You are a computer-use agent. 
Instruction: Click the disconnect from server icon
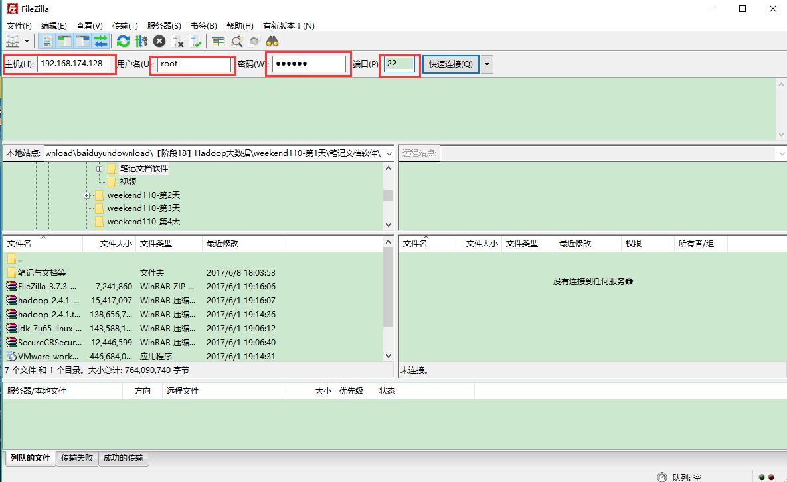[x=177, y=42]
